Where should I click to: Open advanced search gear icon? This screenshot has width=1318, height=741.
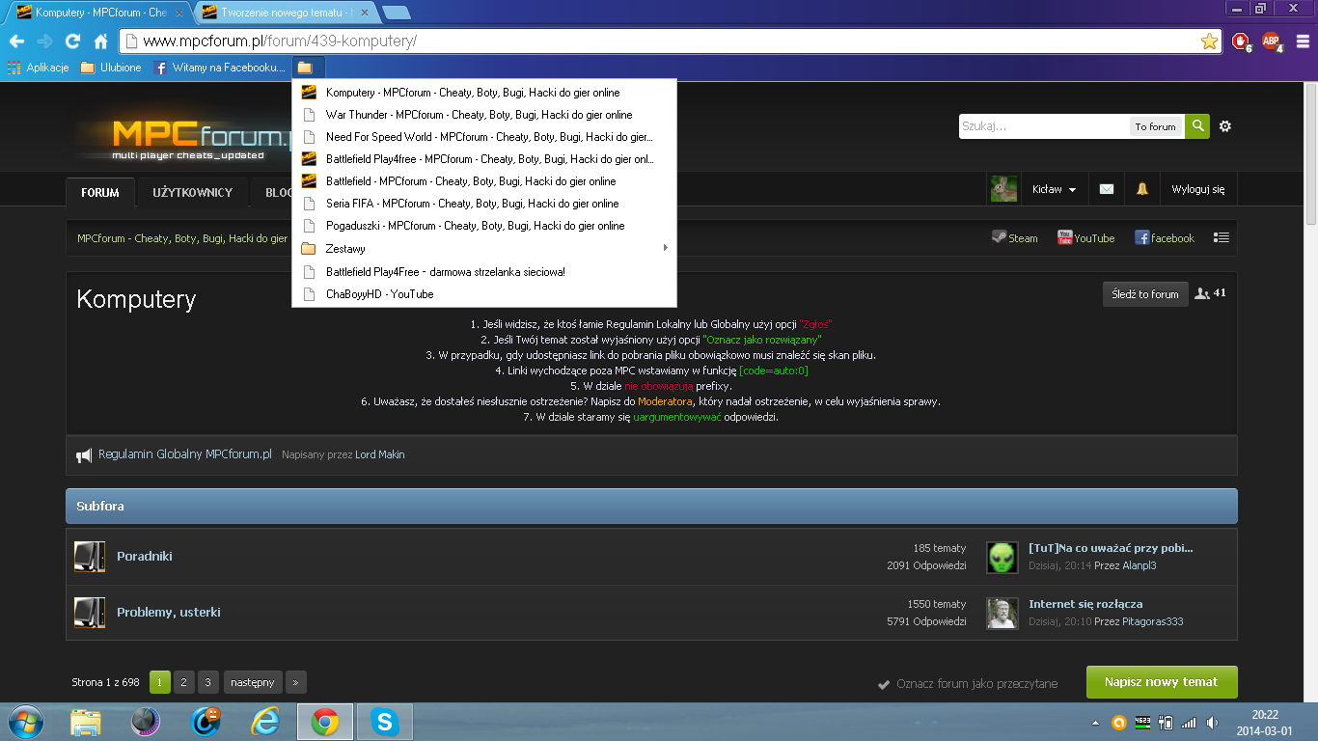point(1225,126)
